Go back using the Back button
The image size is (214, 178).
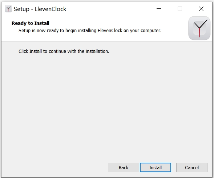pyautogui.click(x=124, y=167)
